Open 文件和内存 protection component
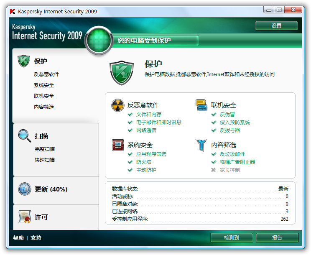311x255 pixels. (x=149, y=115)
